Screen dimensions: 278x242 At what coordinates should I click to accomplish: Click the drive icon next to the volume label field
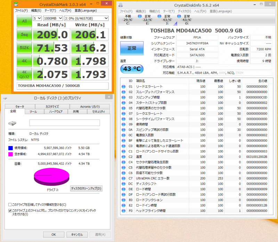pyautogui.click(x=12, y=123)
